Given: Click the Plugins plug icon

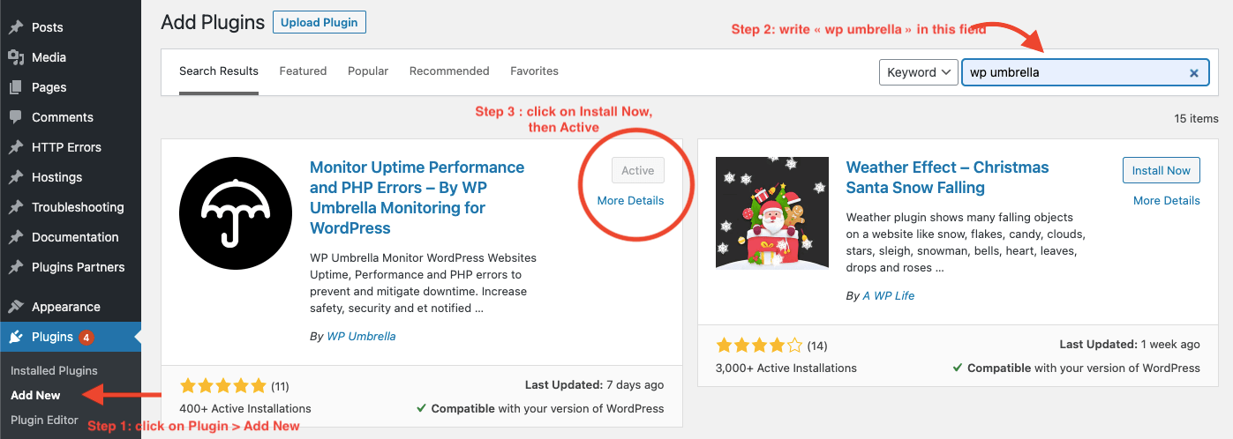Looking at the screenshot, I should point(16,337).
